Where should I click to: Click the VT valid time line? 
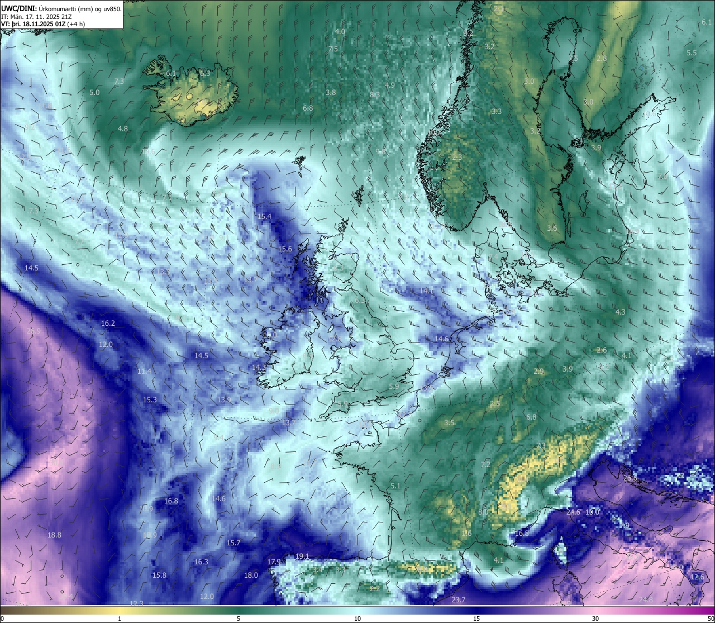tap(43, 24)
